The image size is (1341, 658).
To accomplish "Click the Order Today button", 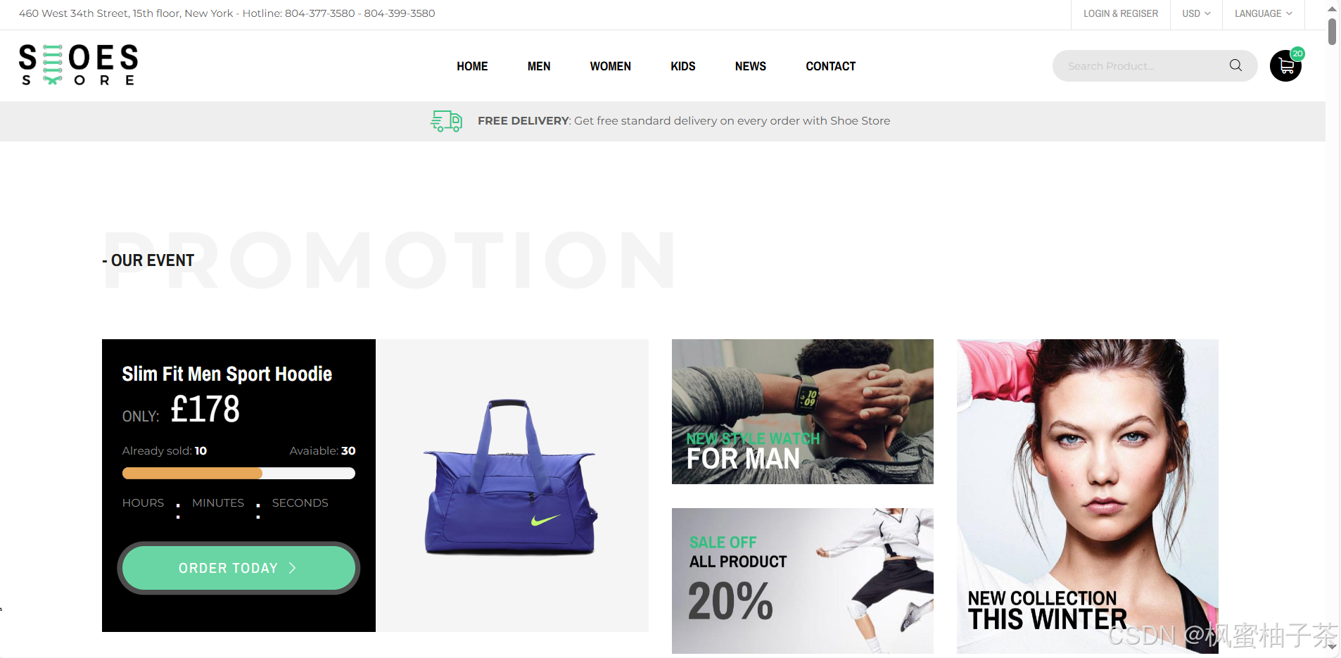I will point(239,568).
